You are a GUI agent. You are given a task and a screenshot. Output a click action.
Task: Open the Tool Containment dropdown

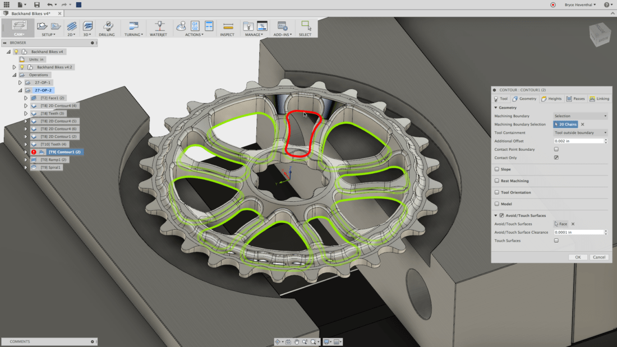pos(579,132)
